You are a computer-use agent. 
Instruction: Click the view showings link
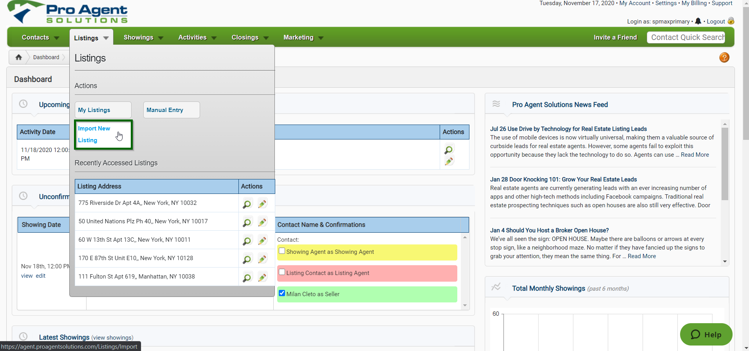click(x=112, y=338)
